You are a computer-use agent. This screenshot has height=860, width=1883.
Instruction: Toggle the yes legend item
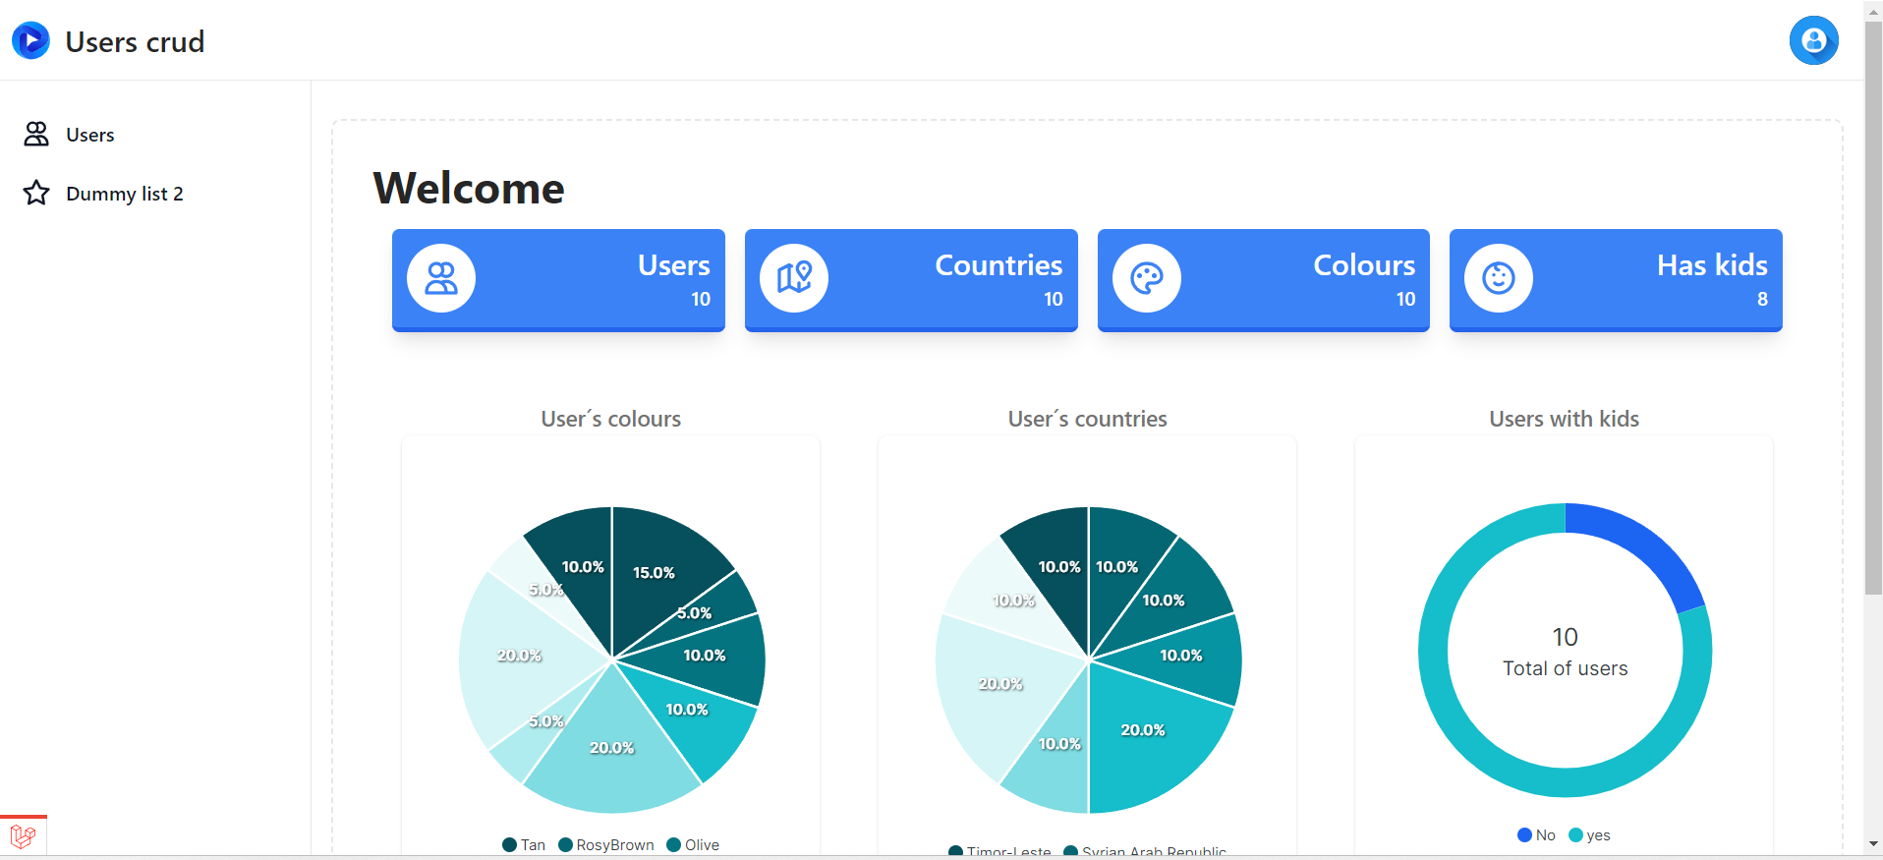1589,835
